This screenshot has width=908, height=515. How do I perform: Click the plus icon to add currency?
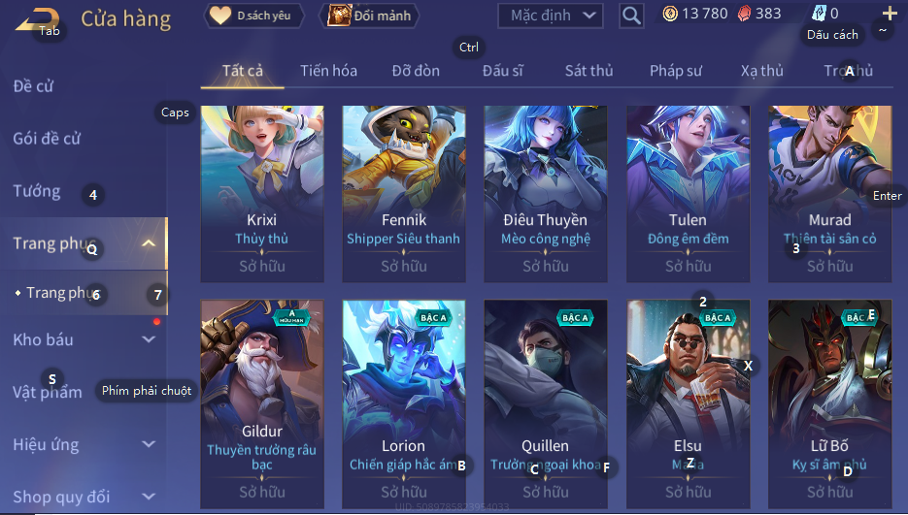pyautogui.click(x=890, y=14)
